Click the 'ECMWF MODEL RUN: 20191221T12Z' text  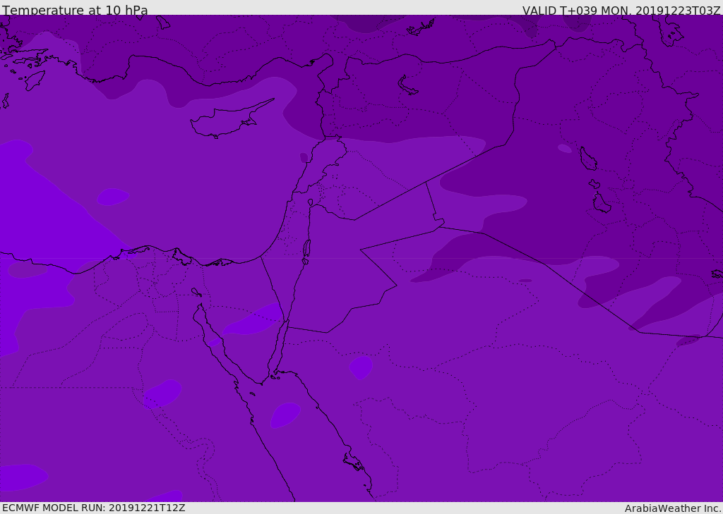[x=94, y=508]
